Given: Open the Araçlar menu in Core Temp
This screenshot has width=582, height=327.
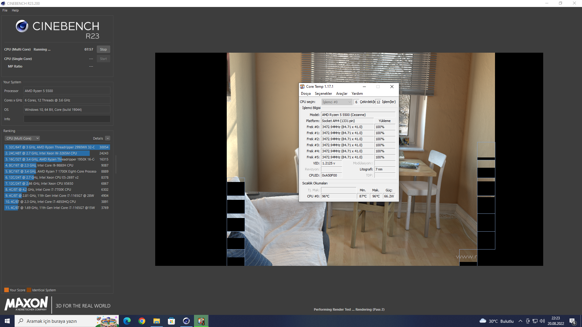Looking at the screenshot, I should coord(342,94).
